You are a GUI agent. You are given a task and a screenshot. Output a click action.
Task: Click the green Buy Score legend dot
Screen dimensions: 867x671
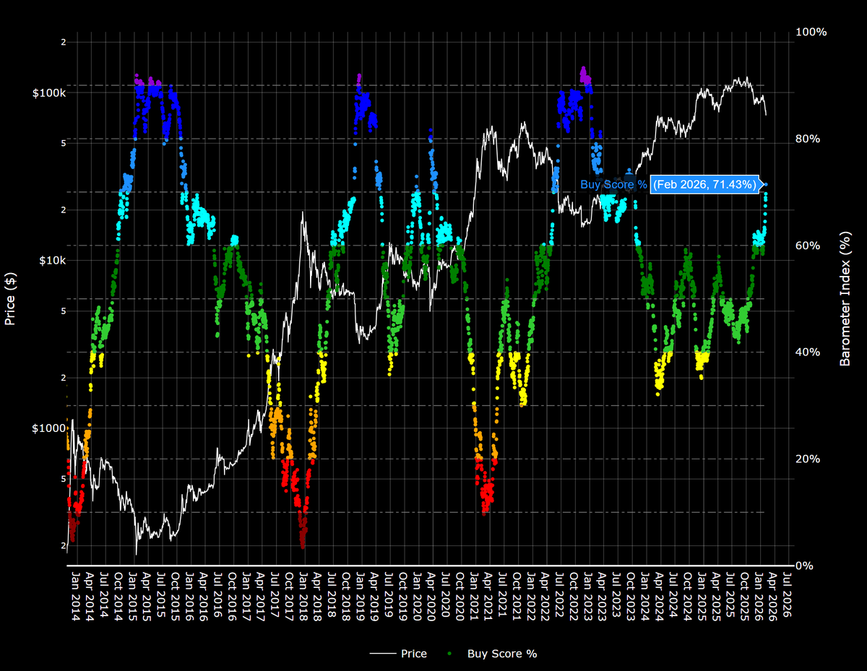pyautogui.click(x=451, y=654)
